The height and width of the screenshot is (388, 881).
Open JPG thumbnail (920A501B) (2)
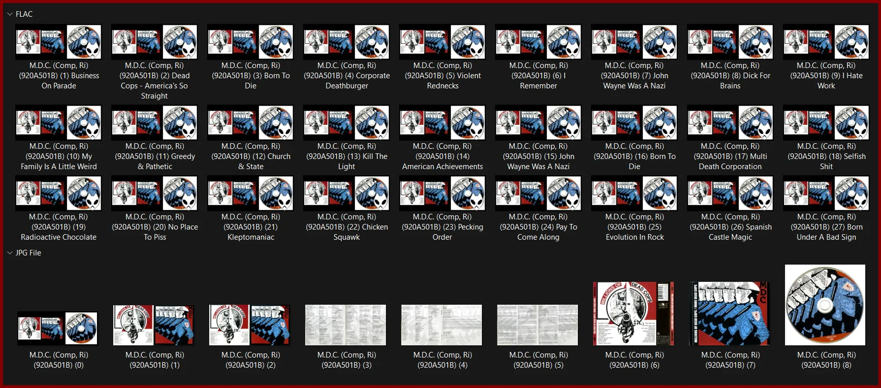coord(250,325)
